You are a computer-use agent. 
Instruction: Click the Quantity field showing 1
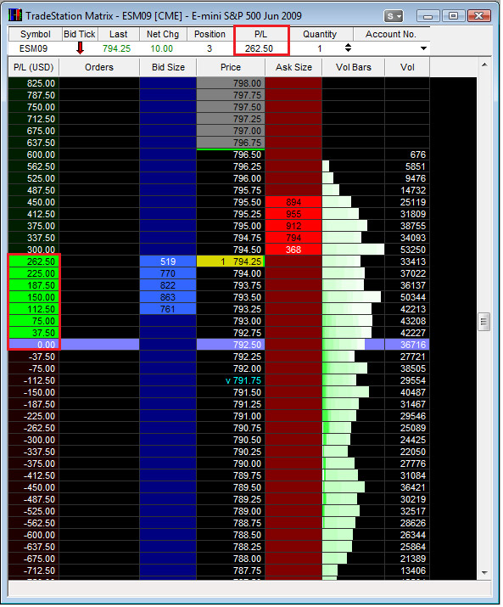(320, 48)
